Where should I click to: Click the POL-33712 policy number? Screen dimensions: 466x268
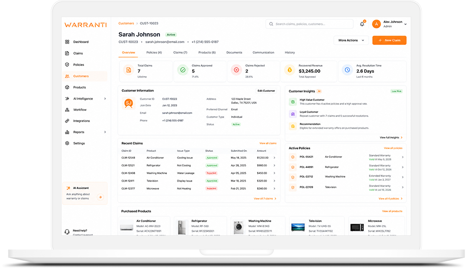pos(306,177)
